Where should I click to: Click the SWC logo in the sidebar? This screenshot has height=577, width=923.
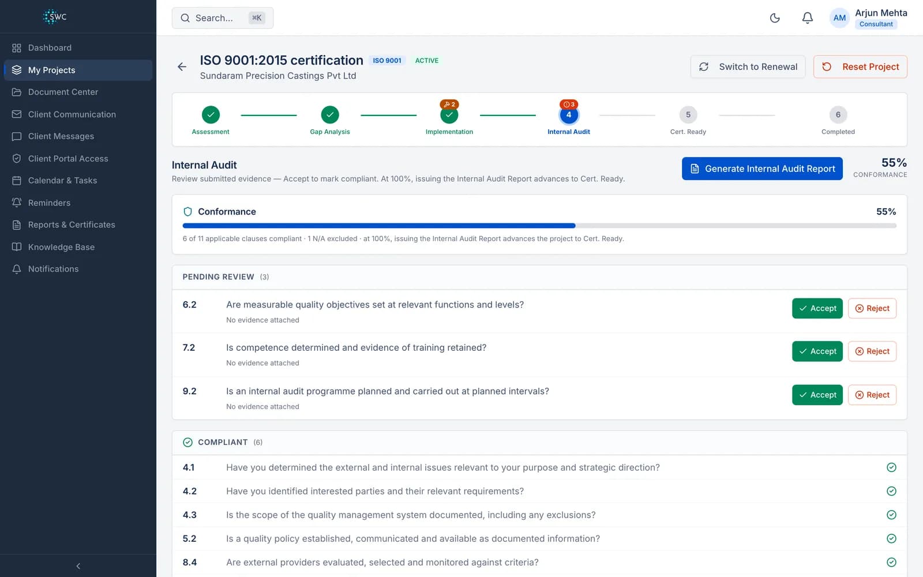coord(55,16)
